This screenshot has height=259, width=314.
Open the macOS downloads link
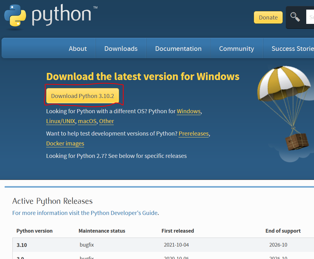click(87, 121)
